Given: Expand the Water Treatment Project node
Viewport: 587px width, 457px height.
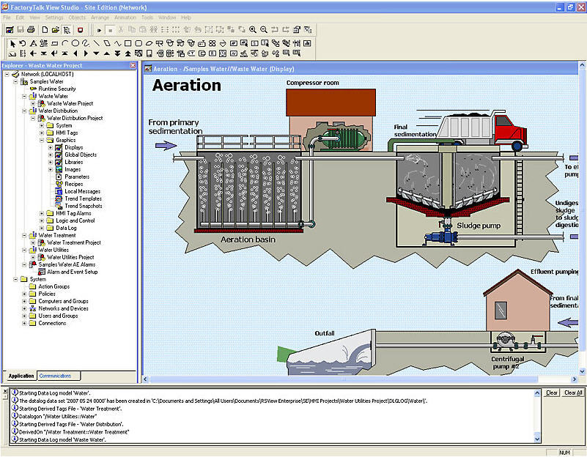Looking at the screenshot, I should 33,242.
